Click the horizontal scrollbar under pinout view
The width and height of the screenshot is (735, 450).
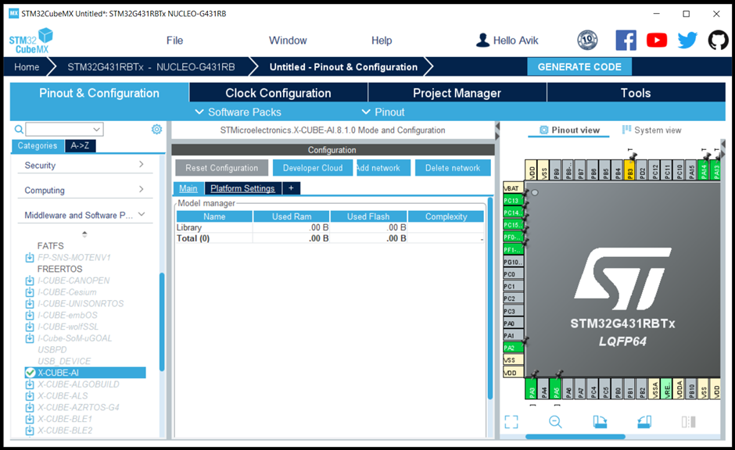tap(575, 437)
